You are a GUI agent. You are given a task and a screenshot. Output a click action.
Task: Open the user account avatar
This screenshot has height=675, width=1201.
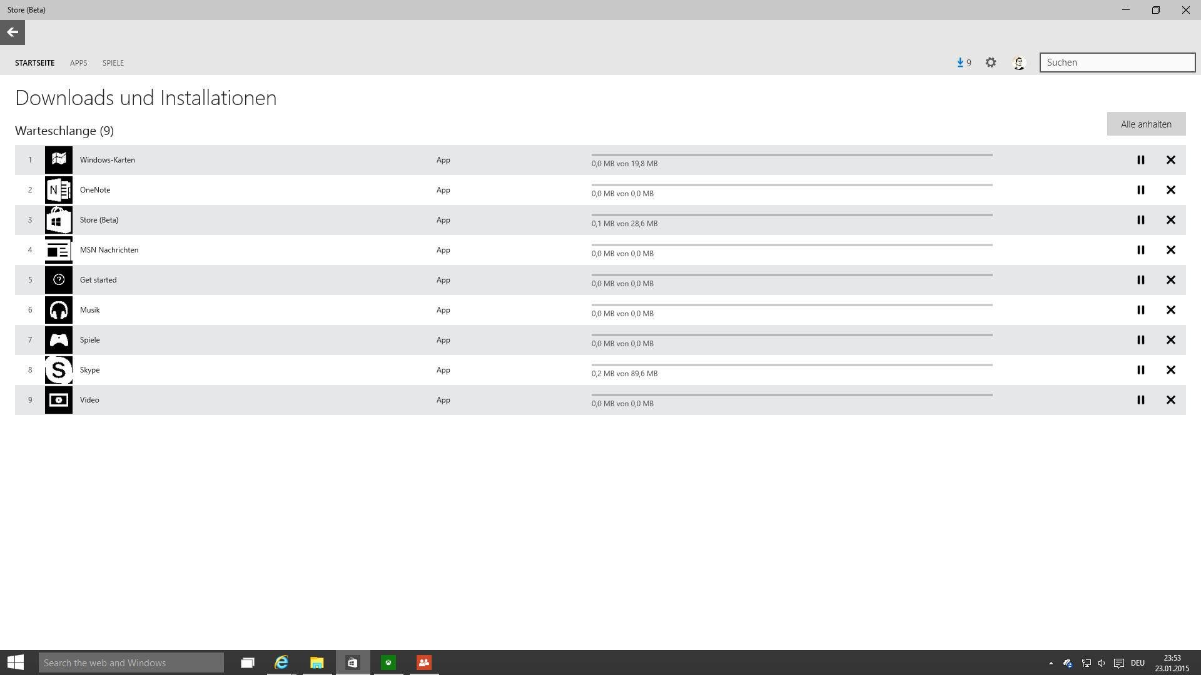point(1019,62)
